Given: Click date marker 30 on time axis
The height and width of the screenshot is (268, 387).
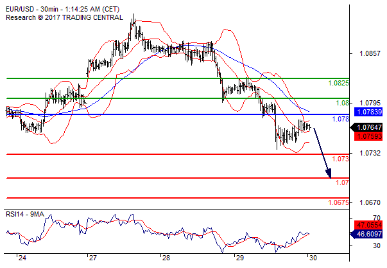Looking at the screenshot, I should [313, 258].
